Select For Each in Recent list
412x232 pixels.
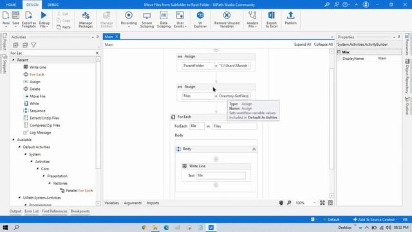pyautogui.click(x=37, y=75)
